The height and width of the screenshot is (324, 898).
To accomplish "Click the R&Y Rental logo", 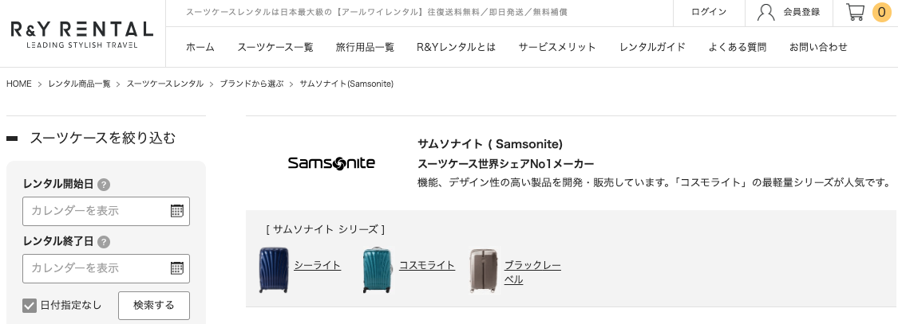I will tap(82, 33).
